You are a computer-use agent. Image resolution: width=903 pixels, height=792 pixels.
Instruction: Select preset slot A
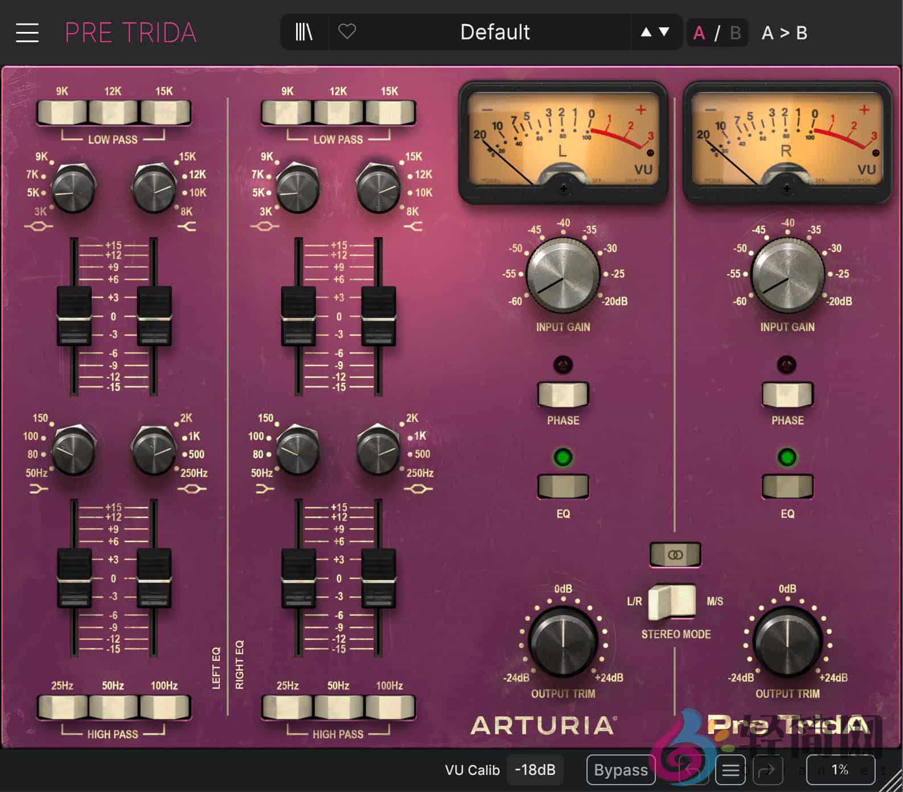[x=699, y=33]
